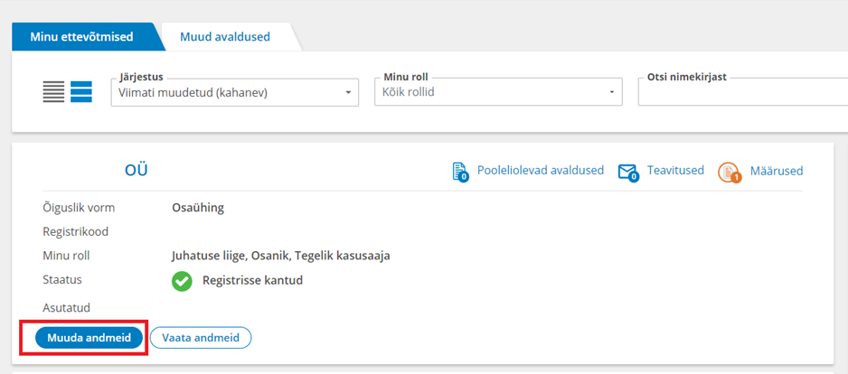This screenshot has height=374, width=848.
Task: Open the Teavitused text link
Action: click(x=675, y=171)
